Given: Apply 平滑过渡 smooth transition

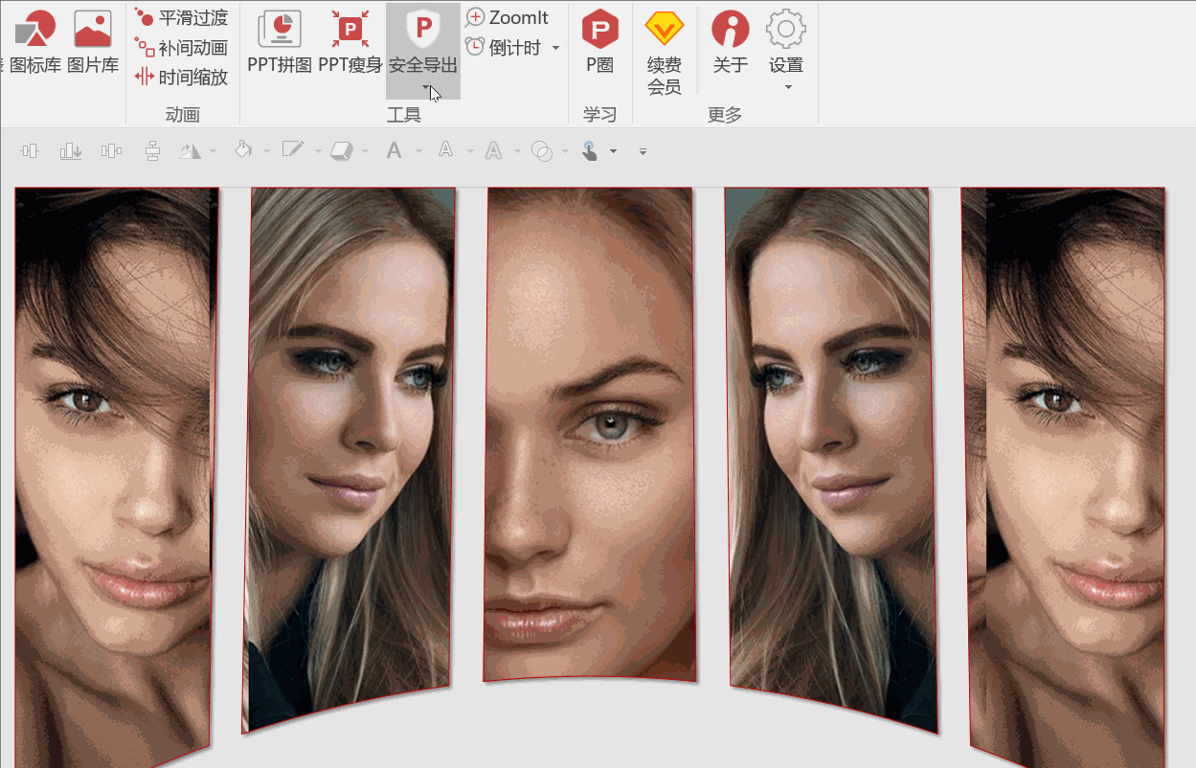Looking at the screenshot, I should [x=181, y=17].
